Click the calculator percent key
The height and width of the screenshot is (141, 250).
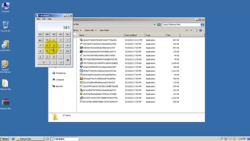pyautogui.click(x=68, y=45)
